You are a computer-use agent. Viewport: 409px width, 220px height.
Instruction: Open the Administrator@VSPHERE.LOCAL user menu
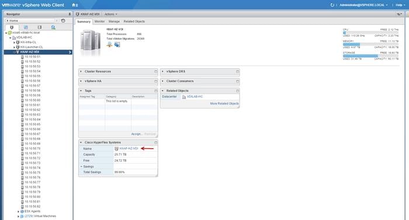click(x=363, y=5)
